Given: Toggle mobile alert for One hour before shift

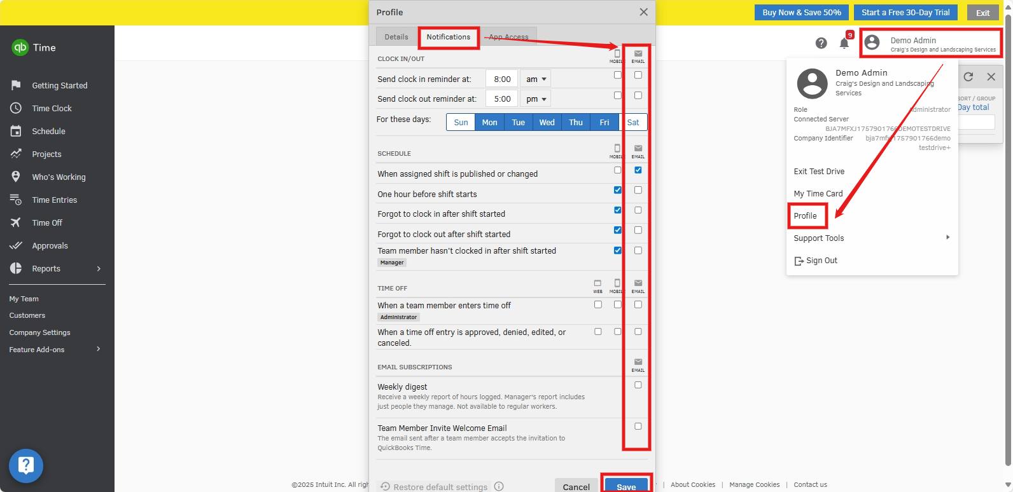Looking at the screenshot, I should coord(617,190).
